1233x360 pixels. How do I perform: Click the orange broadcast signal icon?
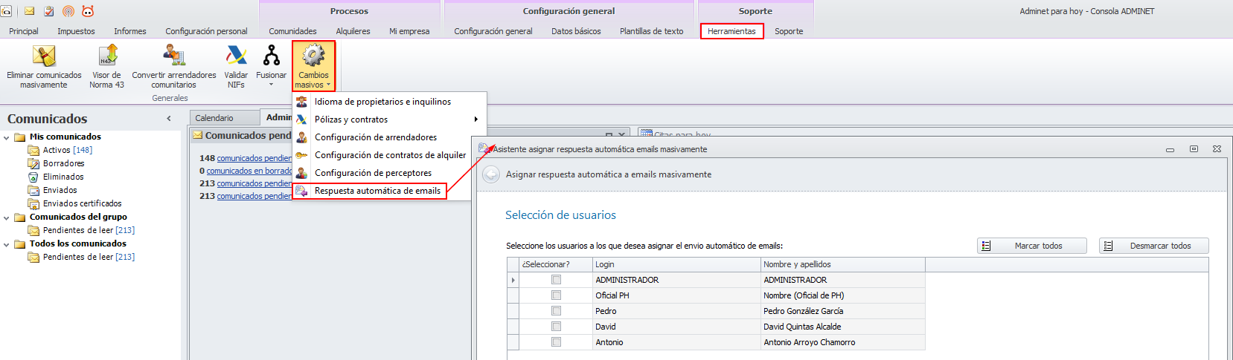[x=68, y=11]
